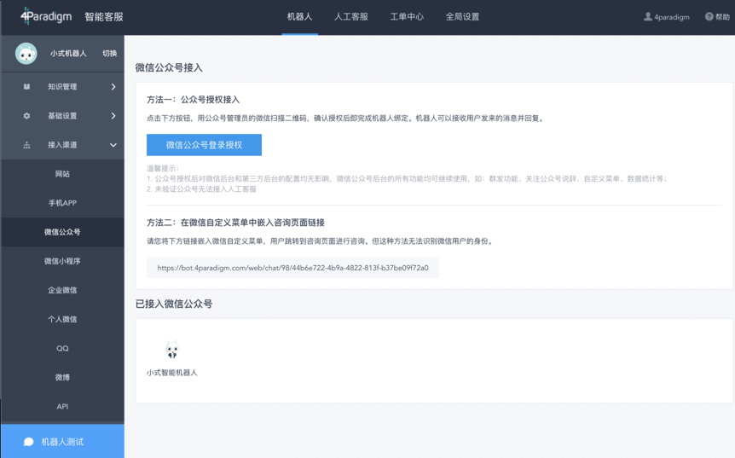The height and width of the screenshot is (458, 735).
Task: Expand the 知识管理 chevron
Action: (x=113, y=87)
